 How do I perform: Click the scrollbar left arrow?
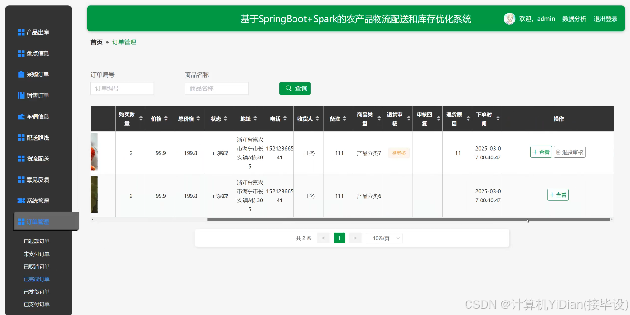click(x=93, y=219)
